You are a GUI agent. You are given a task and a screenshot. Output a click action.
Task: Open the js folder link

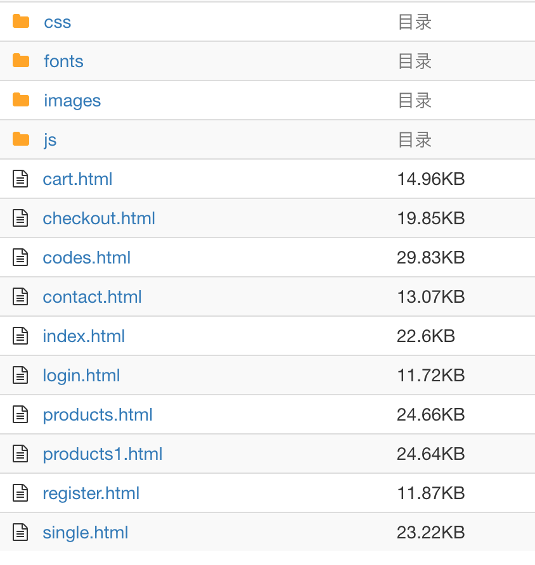click(x=50, y=140)
